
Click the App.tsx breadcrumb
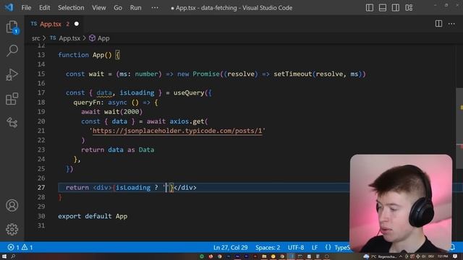click(69, 38)
